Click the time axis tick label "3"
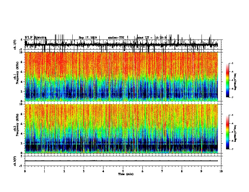This screenshot has height=192, width=249. (x=84, y=171)
